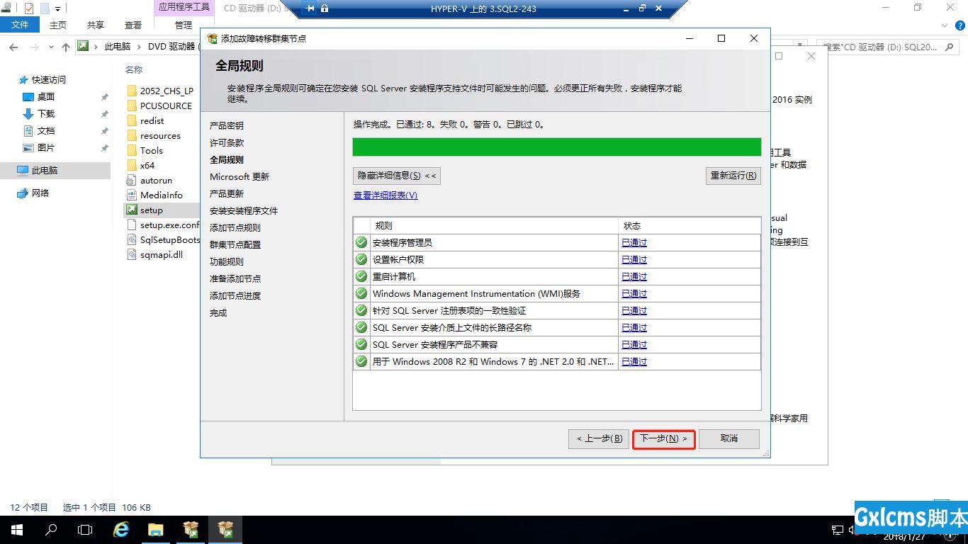Click the green check icon for 注册表项的一致性验证
The width and height of the screenshot is (968, 544).
pos(361,310)
